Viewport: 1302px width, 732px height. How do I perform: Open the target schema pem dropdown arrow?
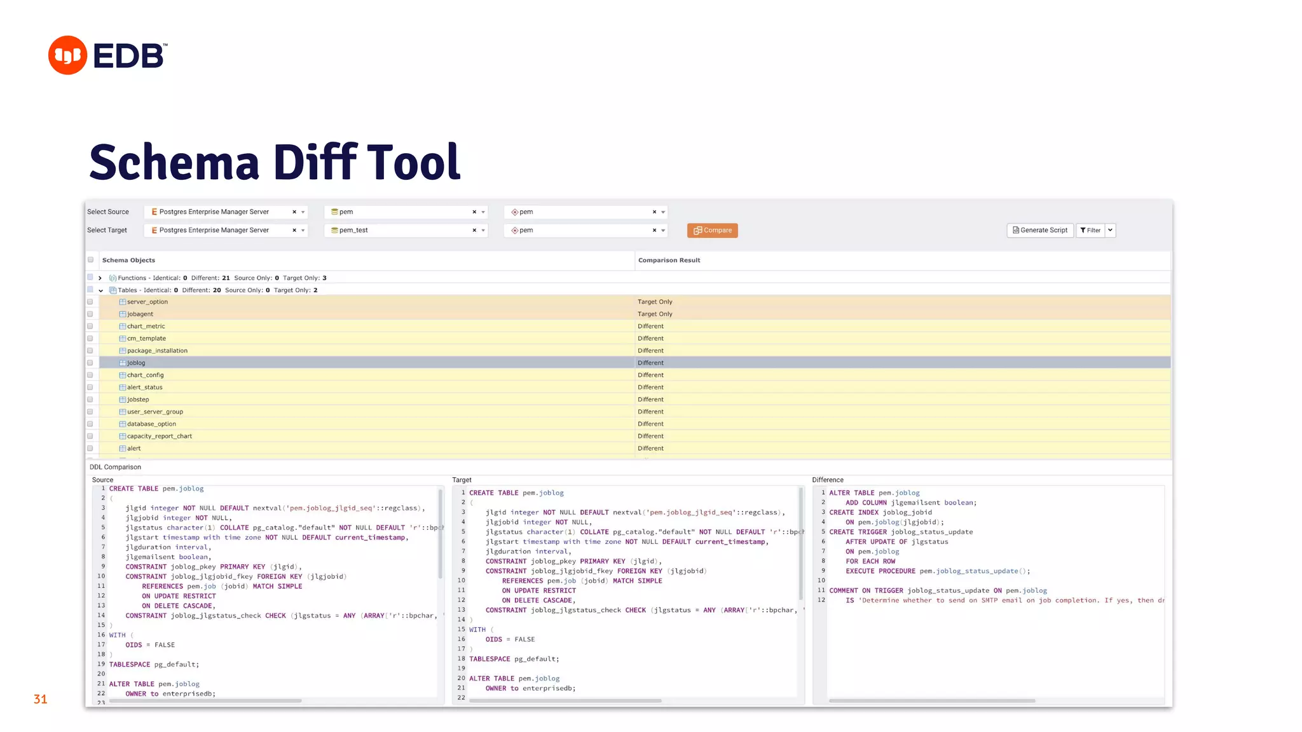pos(663,231)
